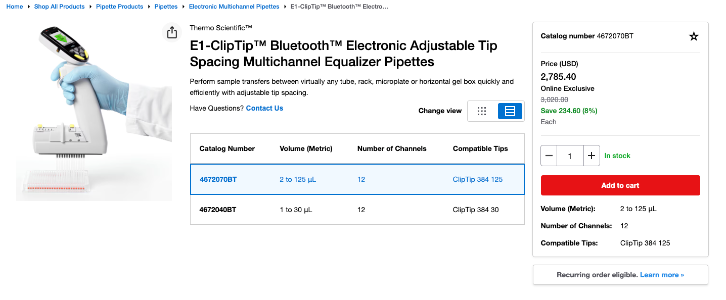The image size is (726, 300).
Task: Open the Home breadcrumb link
Action: click(15, 7)
